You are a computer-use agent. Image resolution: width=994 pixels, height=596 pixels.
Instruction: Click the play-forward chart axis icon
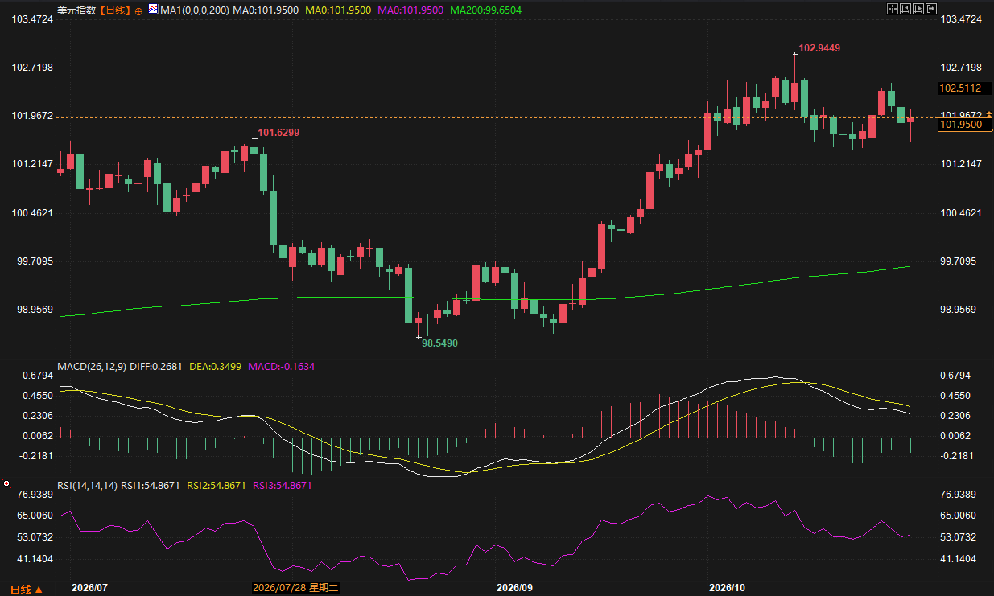tap(918, 9)
